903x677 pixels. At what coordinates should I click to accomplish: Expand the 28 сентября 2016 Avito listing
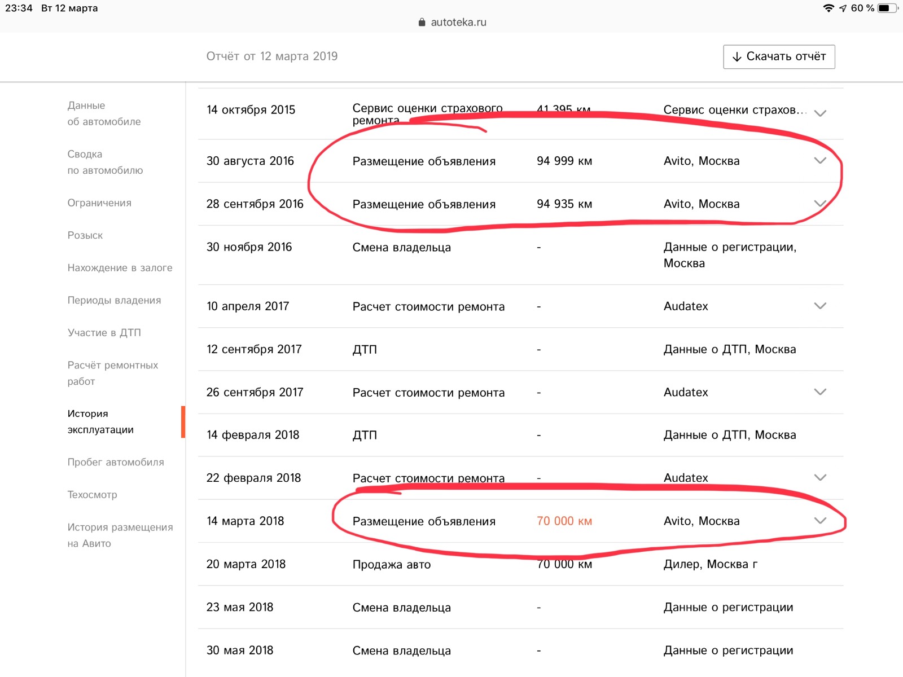[x=820, y=204]
